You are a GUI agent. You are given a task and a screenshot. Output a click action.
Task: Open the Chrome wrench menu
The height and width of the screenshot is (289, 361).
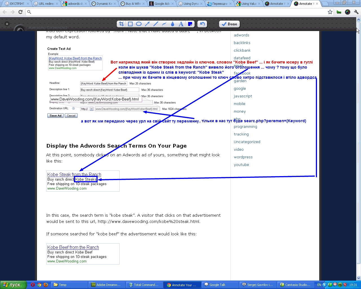tap(356, 12)
